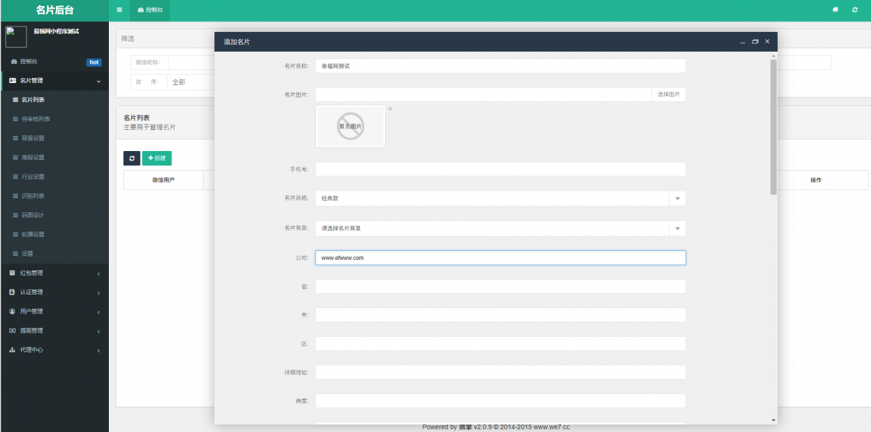Expand the 红包管理 sidebar section

coord(54,273)
